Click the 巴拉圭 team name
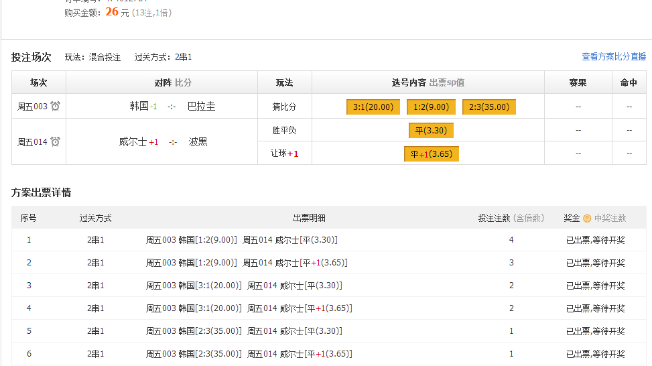 202,107
